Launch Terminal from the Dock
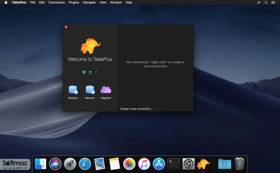The width and height of the screenshot is (280, 173). point(174,164)
